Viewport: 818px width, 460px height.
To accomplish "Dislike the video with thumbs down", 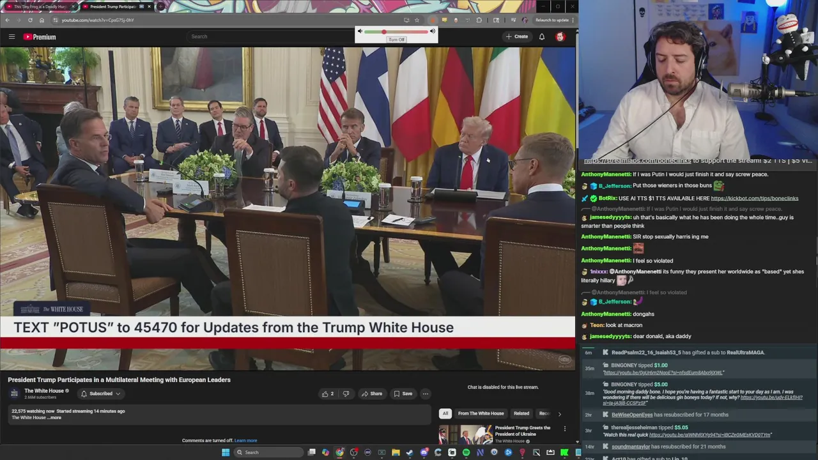I will [346, 394].
